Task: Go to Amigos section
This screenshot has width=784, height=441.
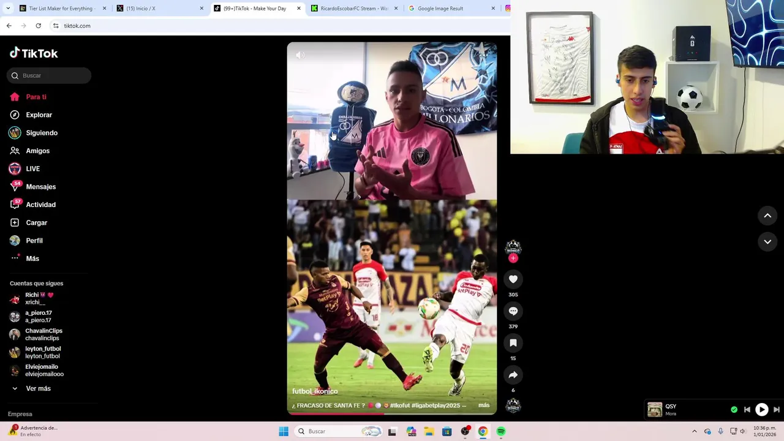Action: click(29, 151)
